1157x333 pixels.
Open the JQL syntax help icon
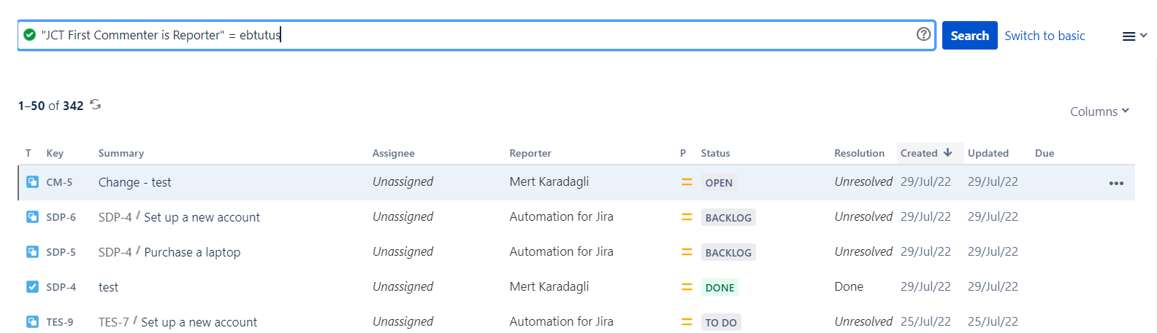(x=923, y=34)
